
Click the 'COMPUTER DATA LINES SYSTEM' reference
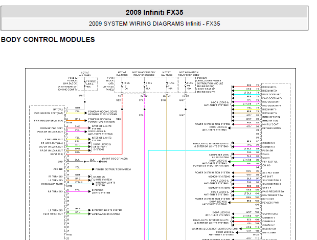219,156
